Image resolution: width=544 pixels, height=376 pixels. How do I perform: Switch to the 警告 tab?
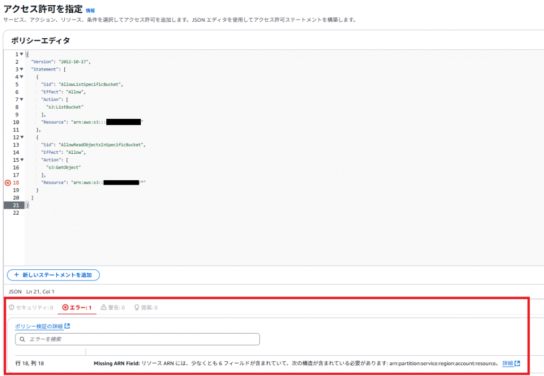pos(113,308)
